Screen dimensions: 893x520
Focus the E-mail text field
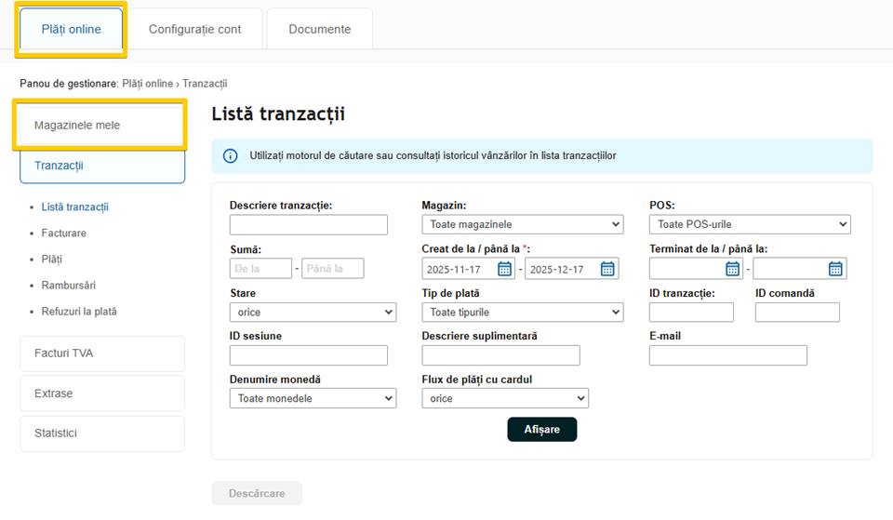point(727,355)
